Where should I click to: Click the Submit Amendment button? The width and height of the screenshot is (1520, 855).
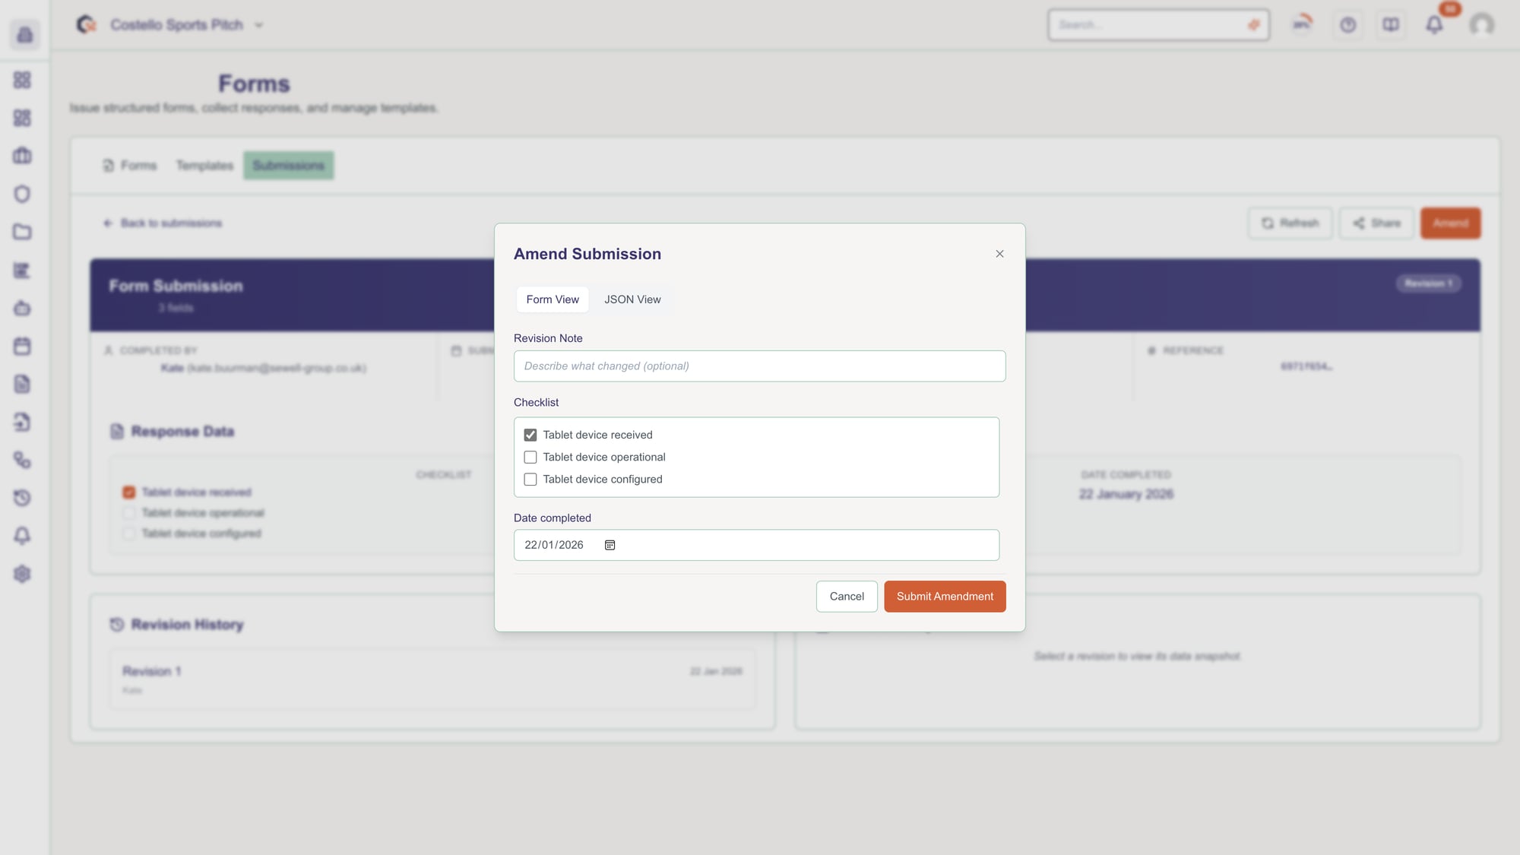(945, 597)
